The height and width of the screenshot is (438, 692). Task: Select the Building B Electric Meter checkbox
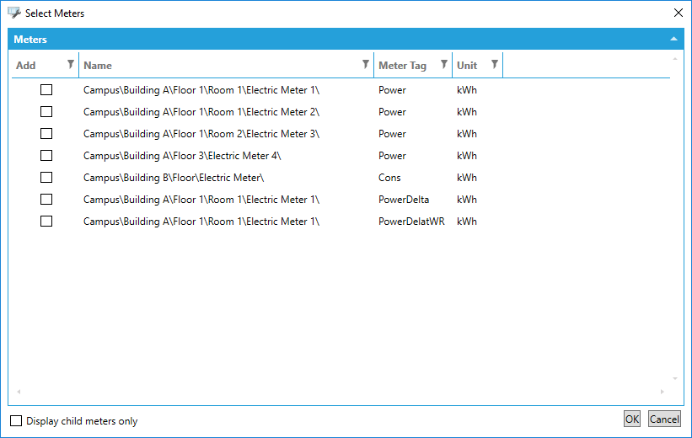tap(46, 178)
